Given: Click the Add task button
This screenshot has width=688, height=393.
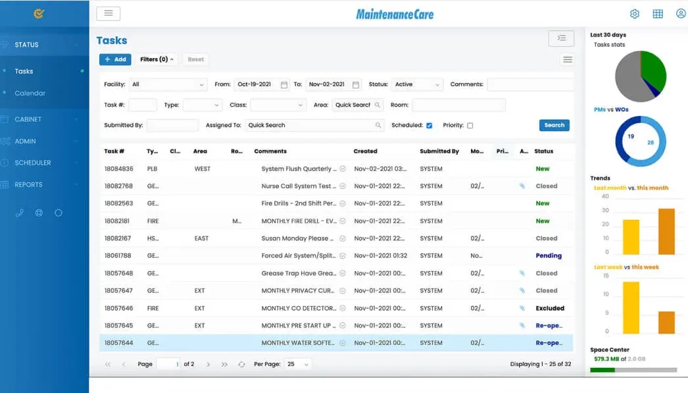Looking at the screenshot, I should 115,59.
